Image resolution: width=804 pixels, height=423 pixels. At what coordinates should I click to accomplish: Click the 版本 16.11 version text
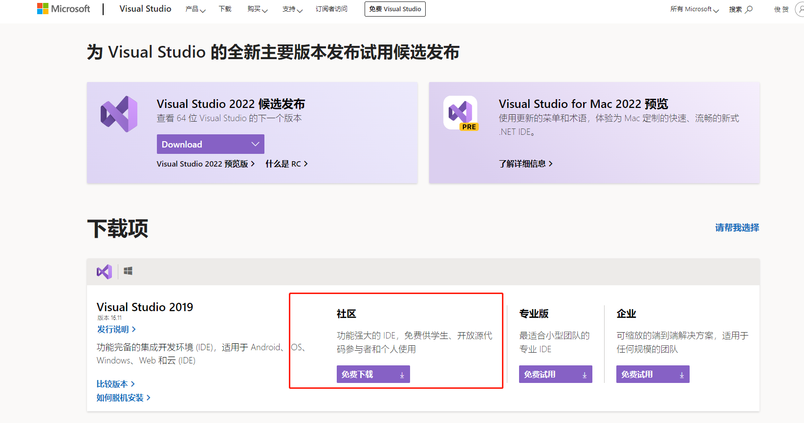109,317
